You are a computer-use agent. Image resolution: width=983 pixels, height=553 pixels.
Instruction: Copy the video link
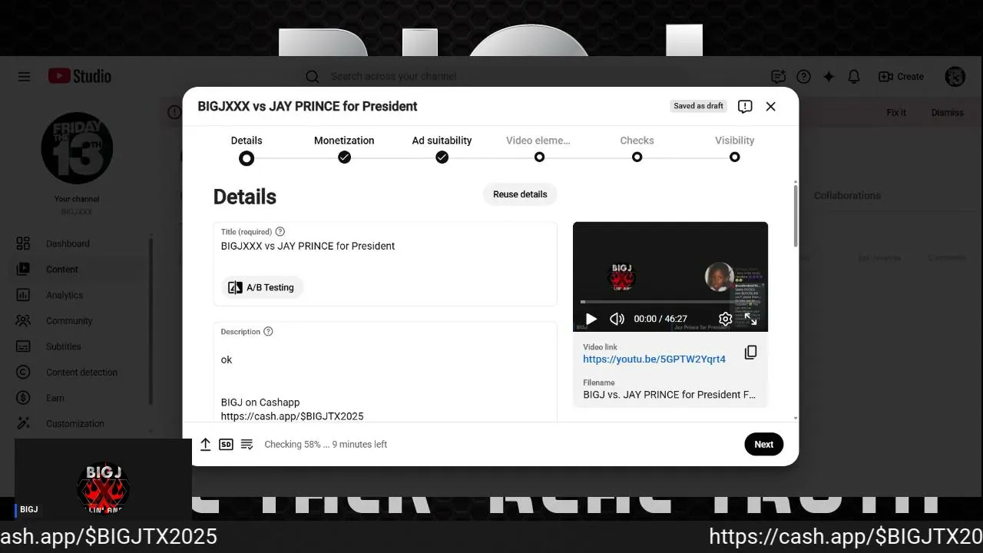(x=750, y=353)
